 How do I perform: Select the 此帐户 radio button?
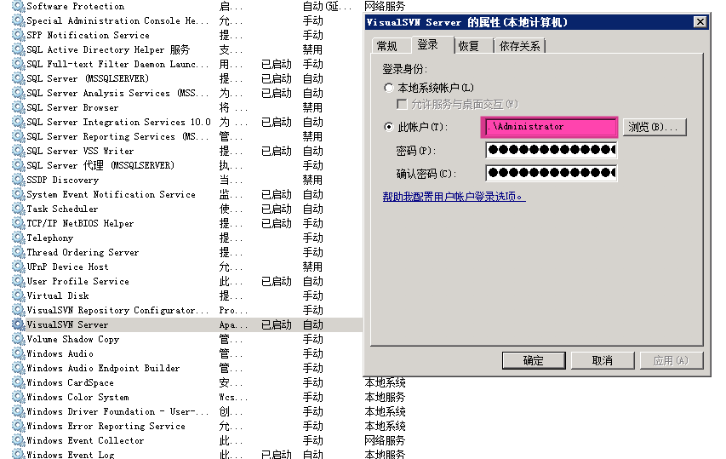[x=389, y=127]
